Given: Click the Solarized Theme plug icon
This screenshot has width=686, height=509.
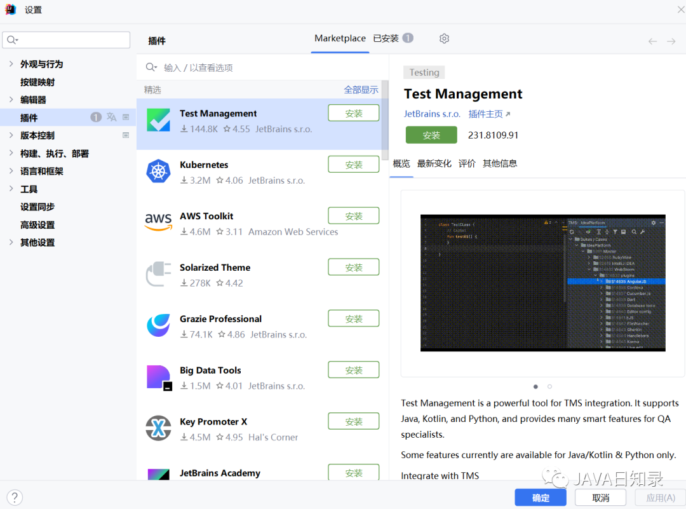Looking at the screenshot, I should [158, 274].
